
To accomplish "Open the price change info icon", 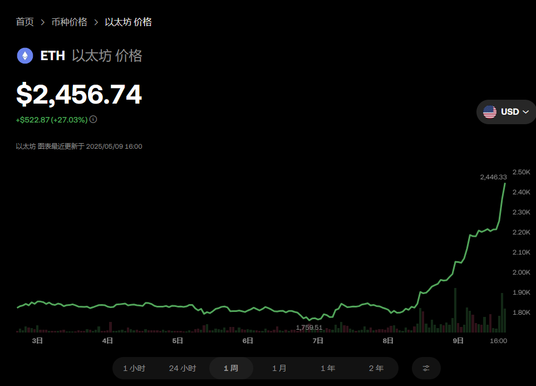I will tap(94, 119).
